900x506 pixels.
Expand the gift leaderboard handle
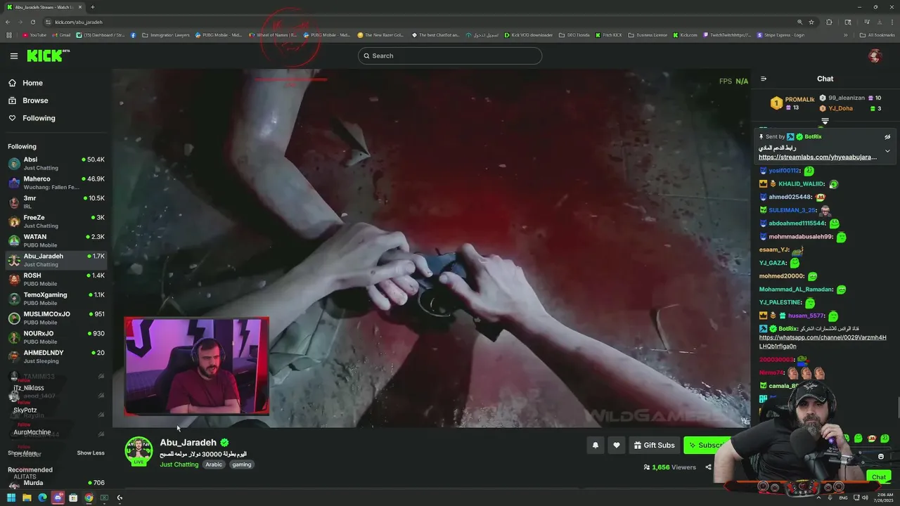(x=825, y=121)
